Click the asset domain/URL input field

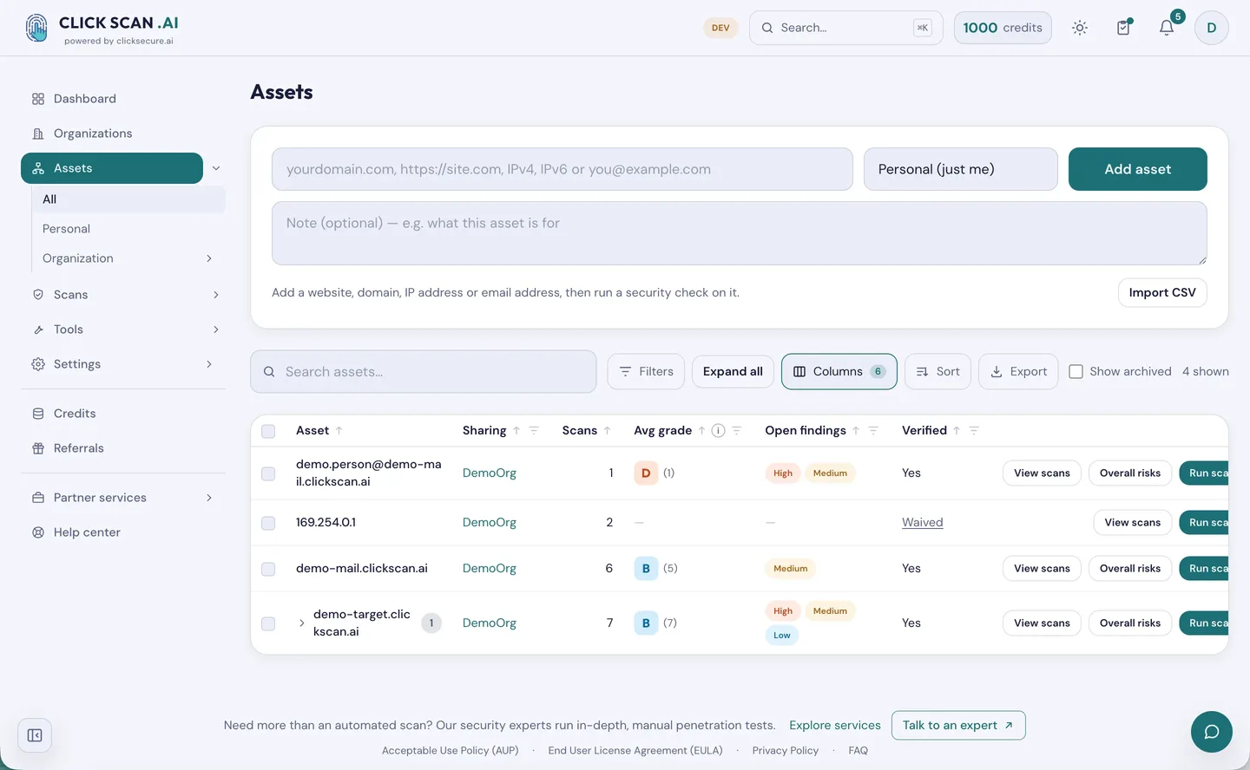click(x=562, y=169)
